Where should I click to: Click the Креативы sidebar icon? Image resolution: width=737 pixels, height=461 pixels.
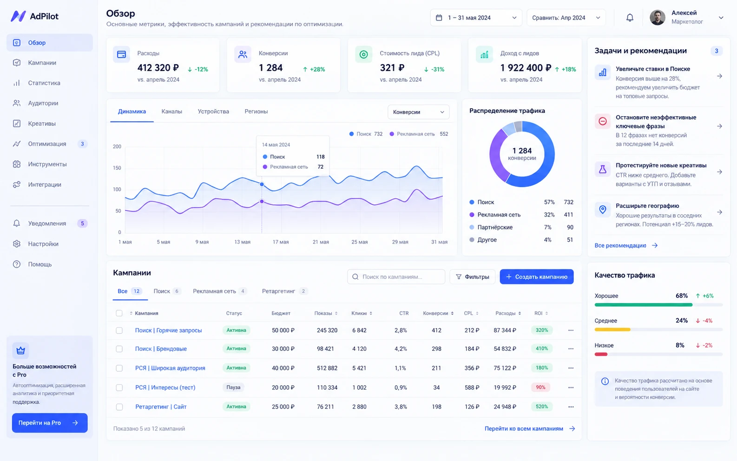[x=17, y=124]
